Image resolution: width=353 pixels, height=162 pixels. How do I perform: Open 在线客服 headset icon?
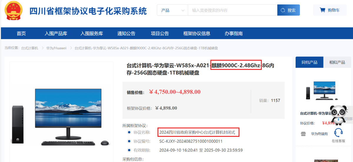pyautogui.click(x=339, y=133)
